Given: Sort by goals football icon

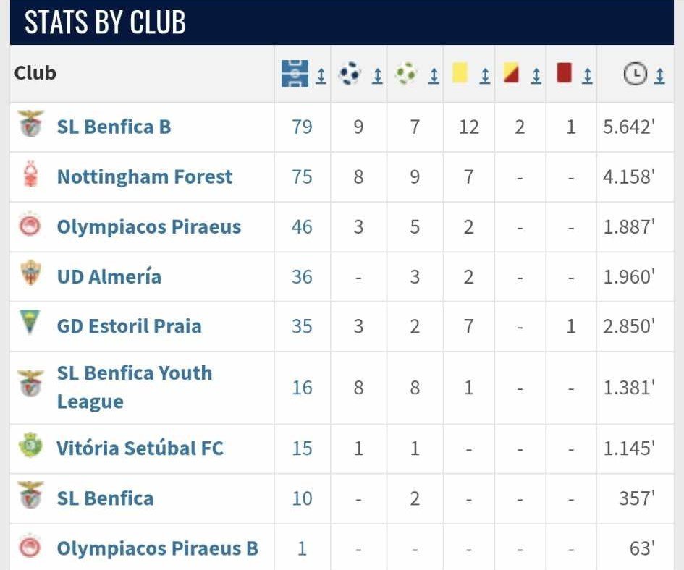Looking at the screenshot, I should click(x=350, y=74).
